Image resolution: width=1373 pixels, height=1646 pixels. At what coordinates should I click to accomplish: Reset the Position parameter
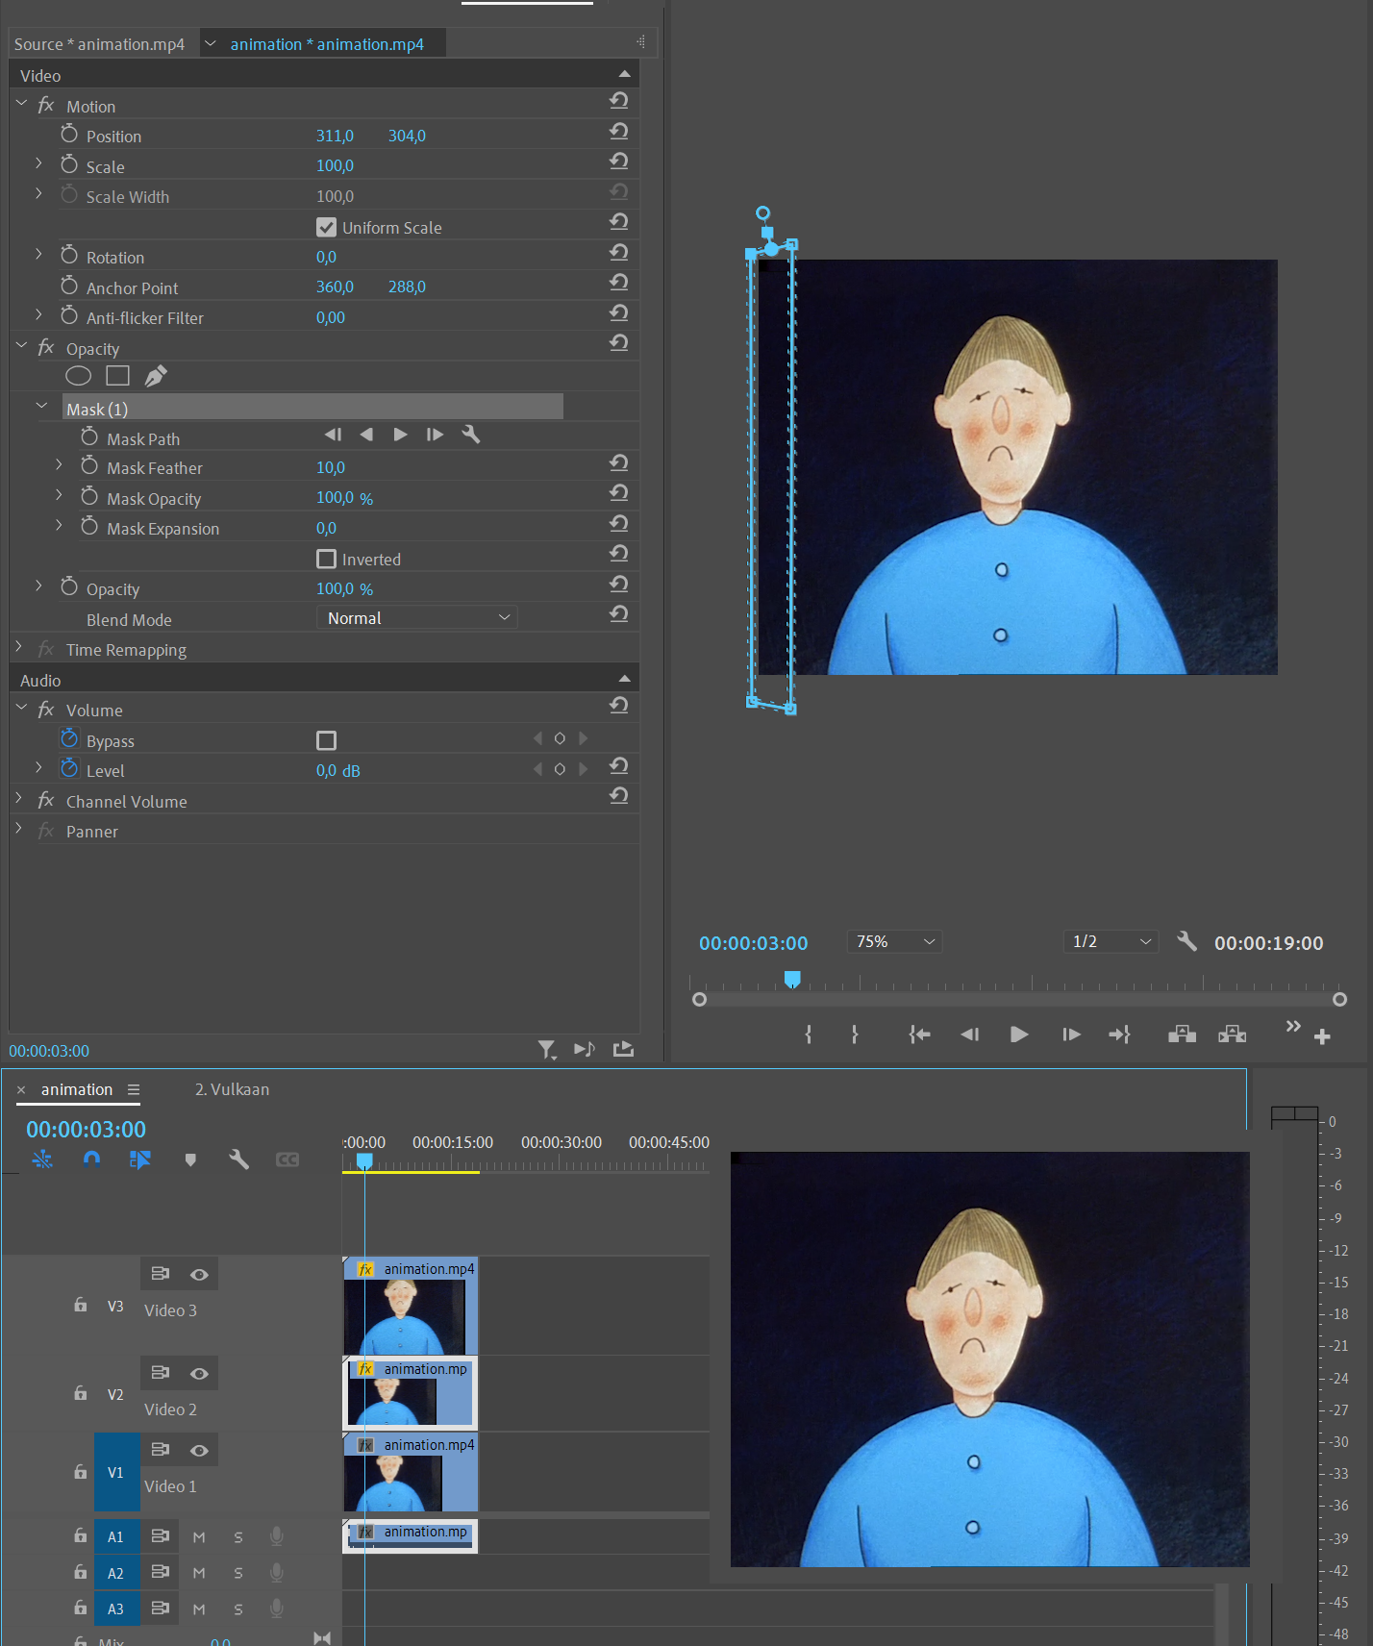point(619,132)
